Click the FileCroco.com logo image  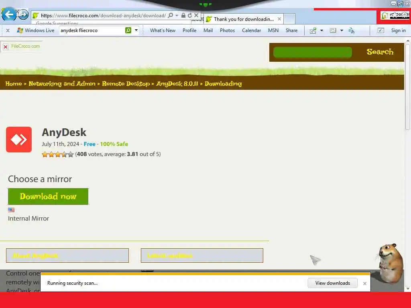pyautogui.click(x=22, y=47)
